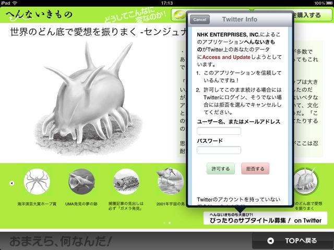Image resolution: width=334 pixels, height=250 pixels.
Task: Open the subtitle contest on Twitter banner
Action: click(265, 218)
